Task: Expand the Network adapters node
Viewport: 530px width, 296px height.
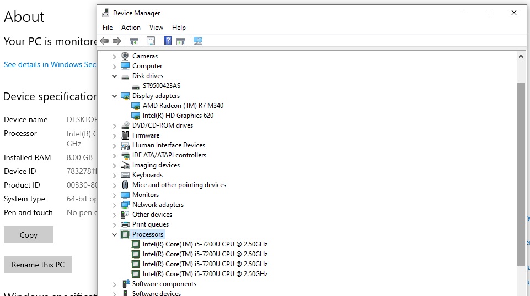Action: tap(114, 205)
